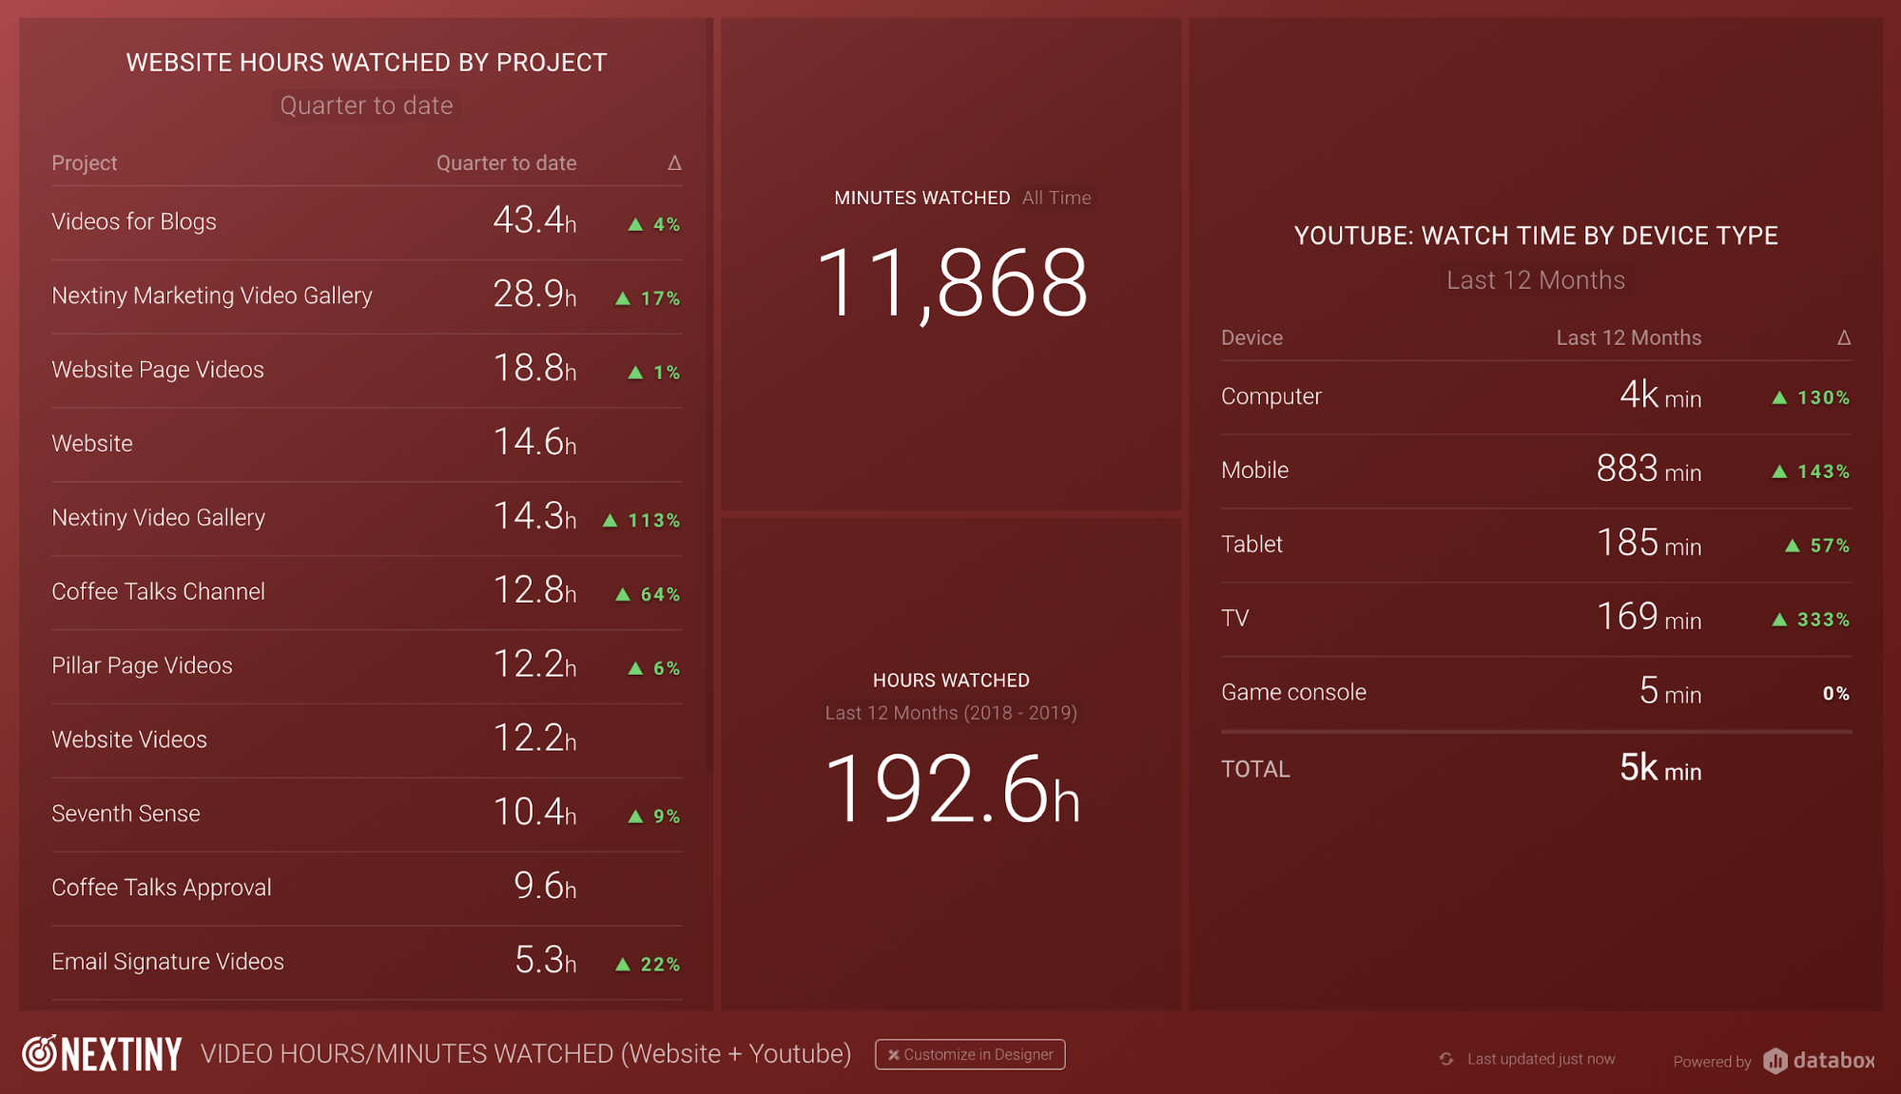Select the Coffee Talks Channel row
This screenshot has height=1094, width=1901.
(366, 592)
